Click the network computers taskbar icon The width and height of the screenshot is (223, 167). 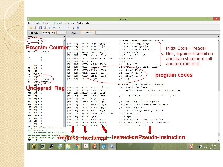(51, 146)
